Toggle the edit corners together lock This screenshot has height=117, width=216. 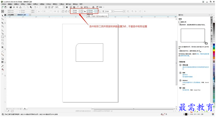pyautogui.click(x=85, y=11)
